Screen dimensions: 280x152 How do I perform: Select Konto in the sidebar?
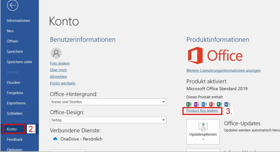12,129
